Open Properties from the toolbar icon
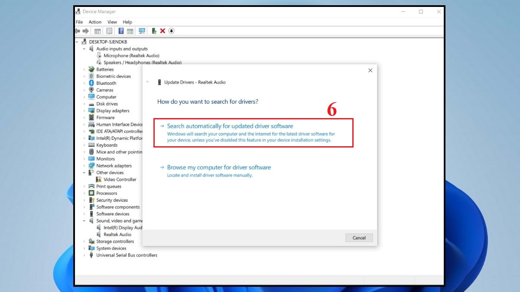 [x=109, y=31]
